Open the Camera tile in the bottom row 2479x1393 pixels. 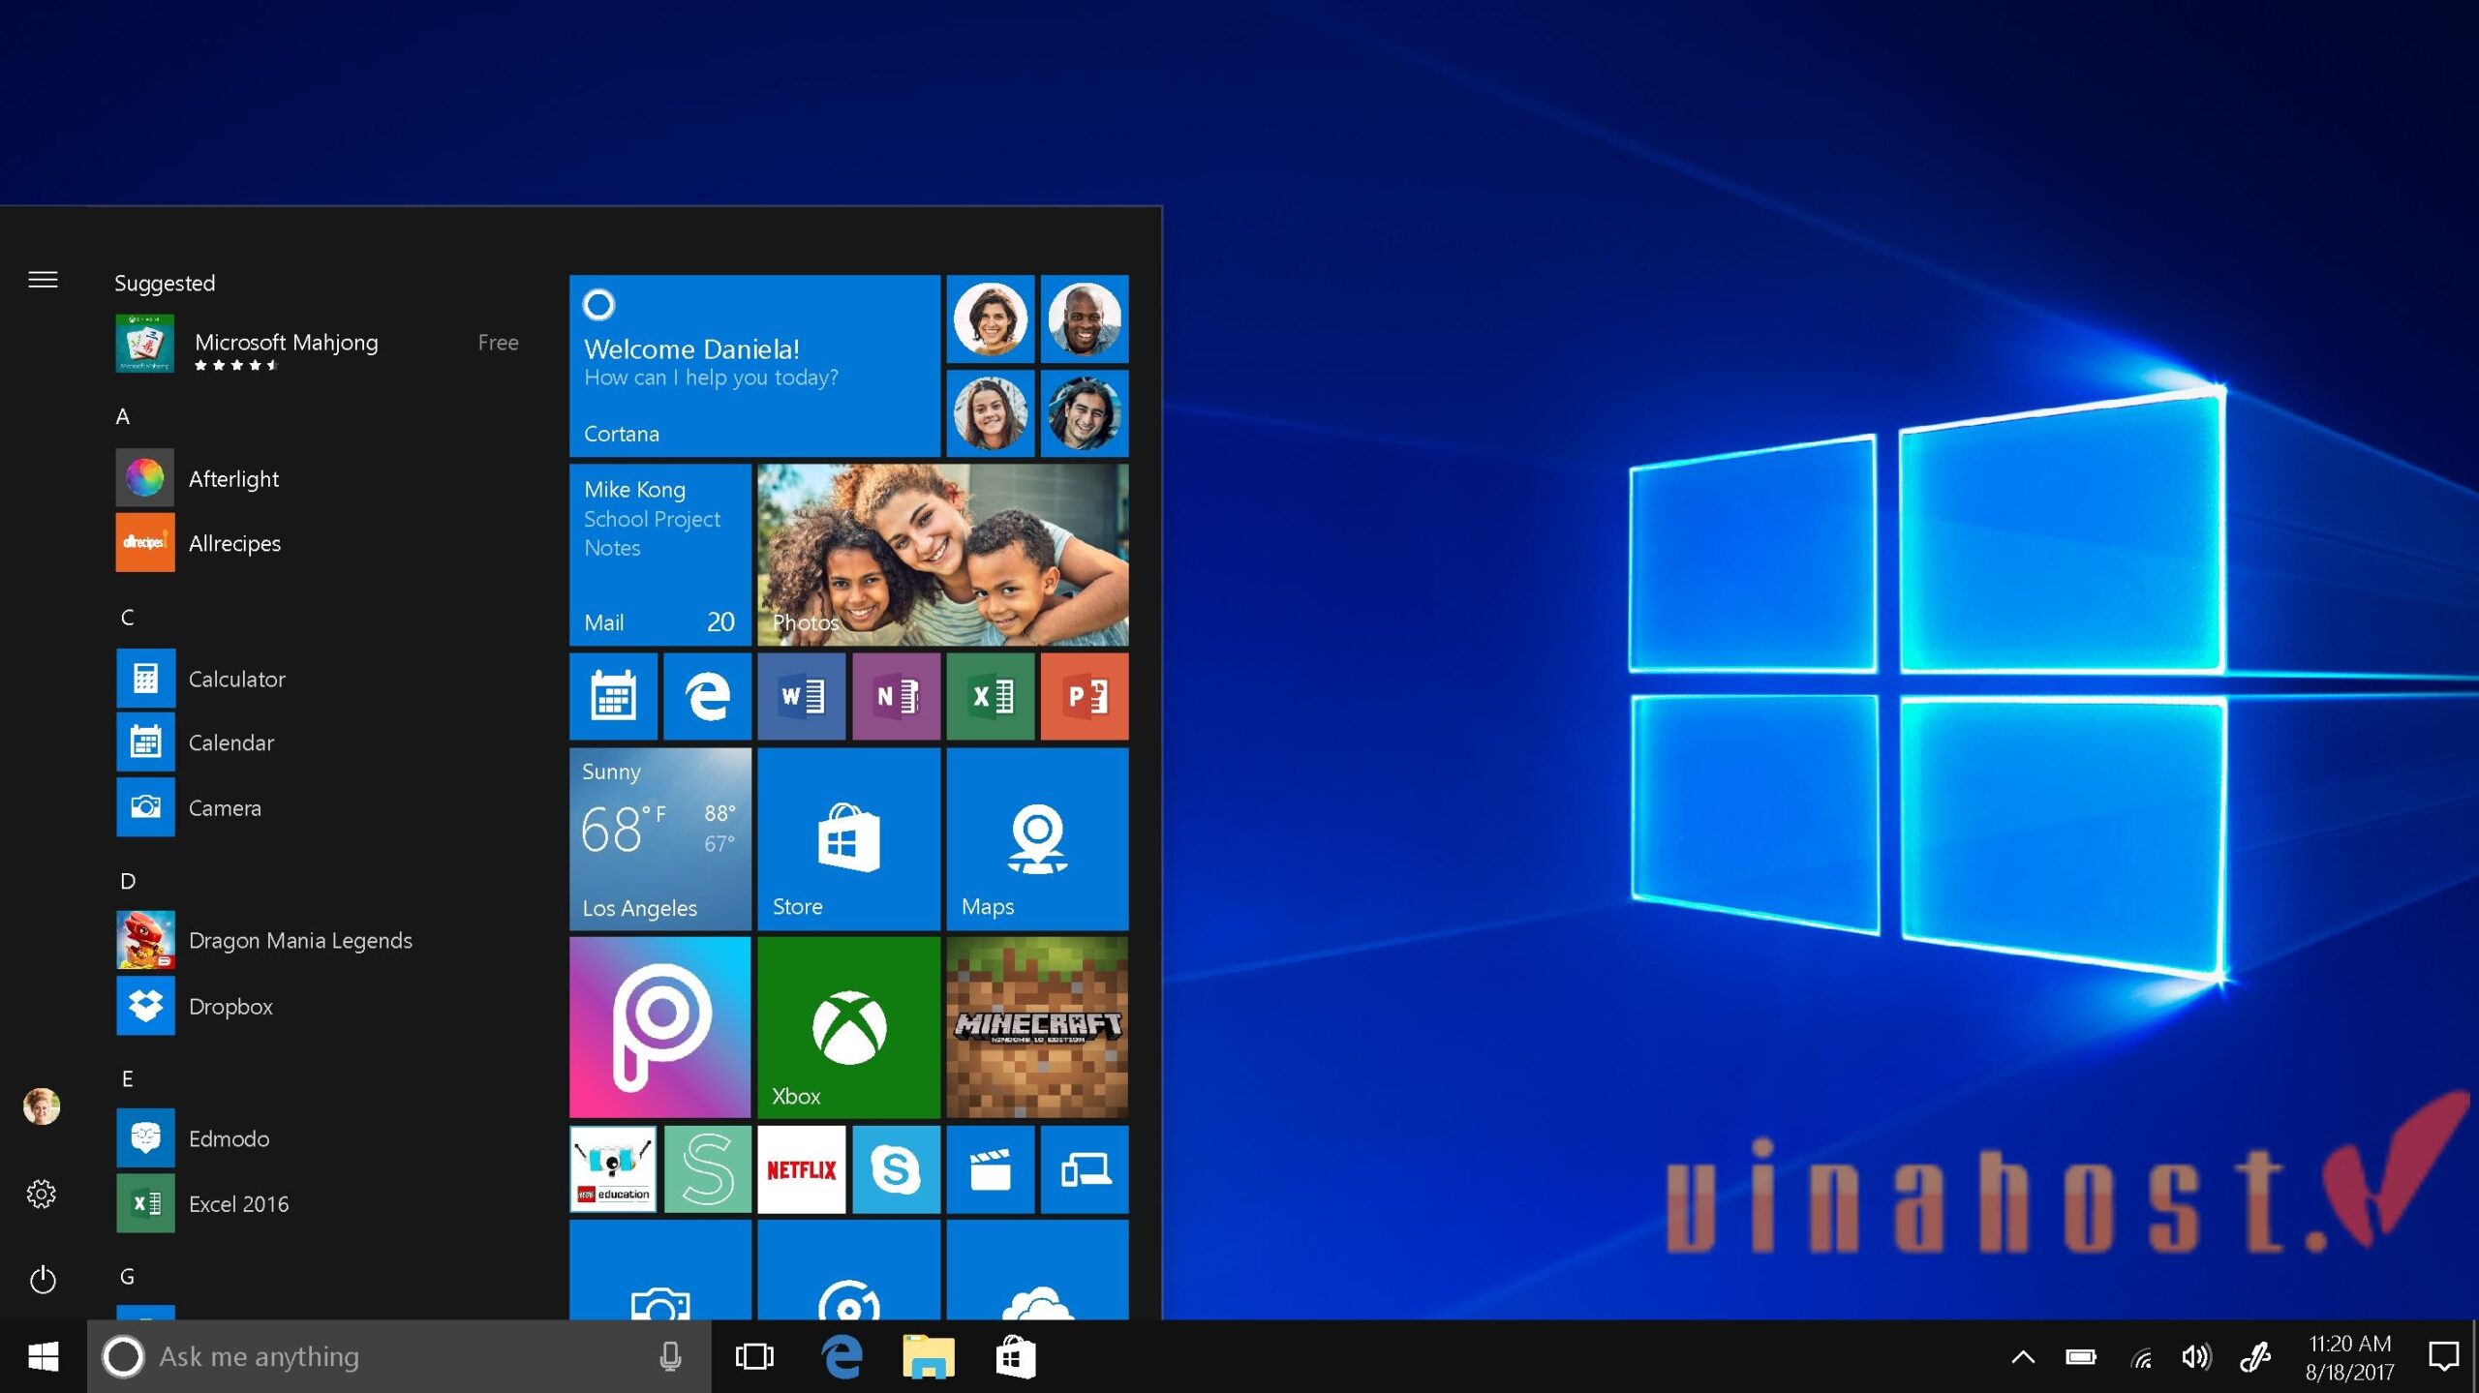click(659, 1269)
